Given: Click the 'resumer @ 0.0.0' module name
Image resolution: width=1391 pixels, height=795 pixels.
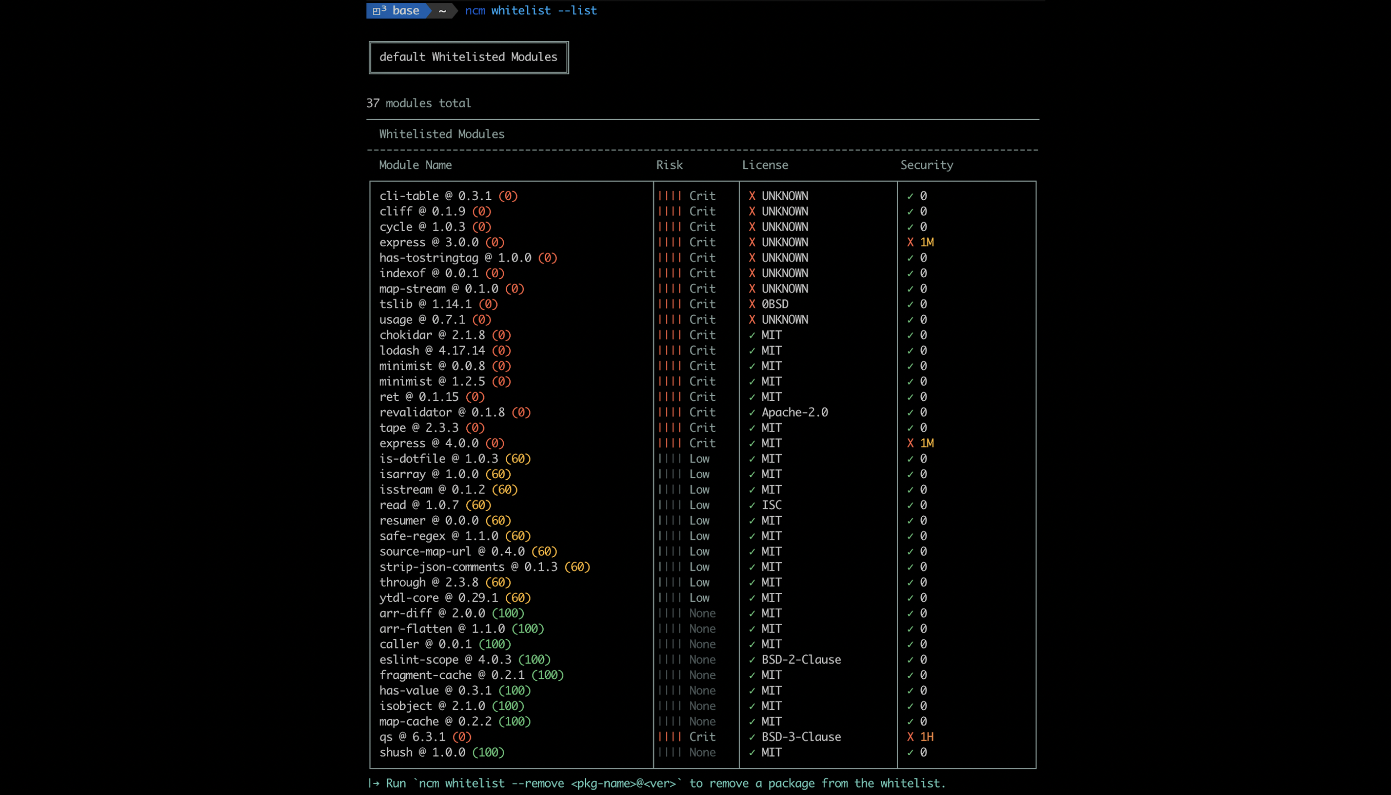Looking at the screenshot, I should point(429,520).
